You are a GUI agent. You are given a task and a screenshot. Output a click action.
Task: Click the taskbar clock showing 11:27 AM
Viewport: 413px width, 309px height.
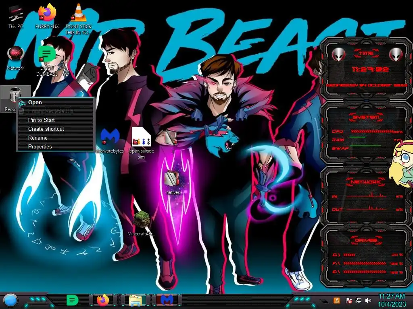point(392,300)
